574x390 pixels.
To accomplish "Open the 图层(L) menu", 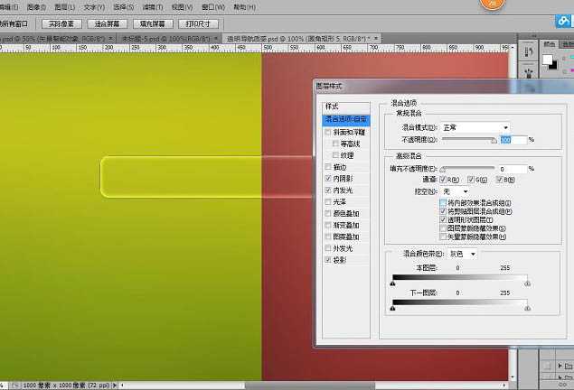I will point(64,7).
